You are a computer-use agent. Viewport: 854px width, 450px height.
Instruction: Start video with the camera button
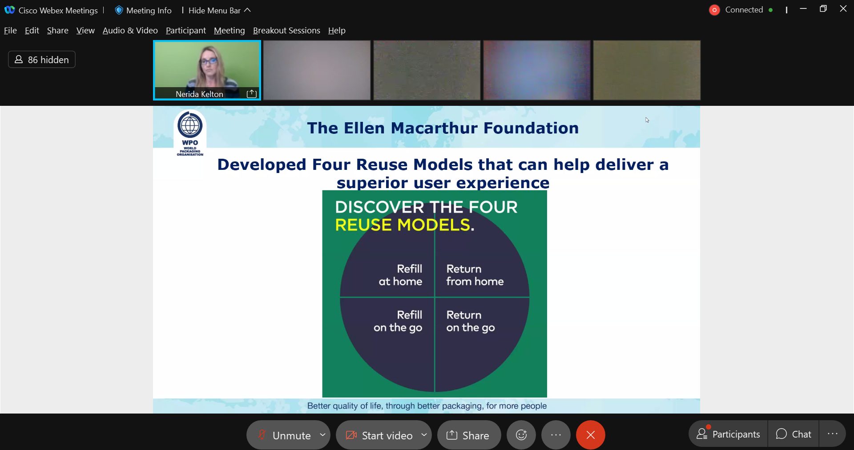pyautogui.click(x=379, y=435)
